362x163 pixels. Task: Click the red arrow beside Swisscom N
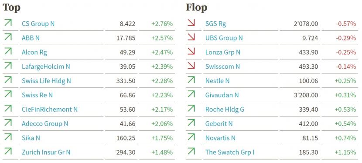191,66
